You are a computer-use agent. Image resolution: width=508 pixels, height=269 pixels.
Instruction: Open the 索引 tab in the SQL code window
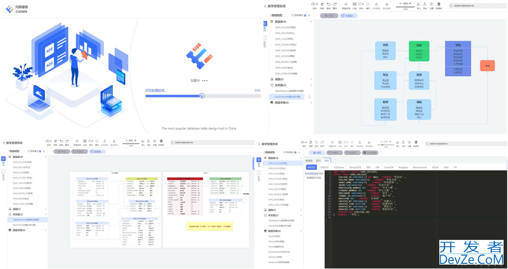[x=318, y=161]
